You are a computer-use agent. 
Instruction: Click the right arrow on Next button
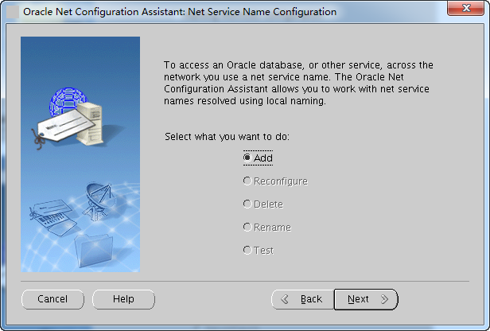pyautogui.click(x=385, y=299)
